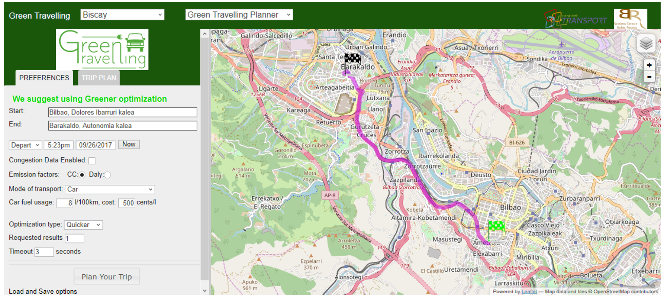This screenshot has height=297, width=664.
Task: Click the Now button
Action: [129, 144]
